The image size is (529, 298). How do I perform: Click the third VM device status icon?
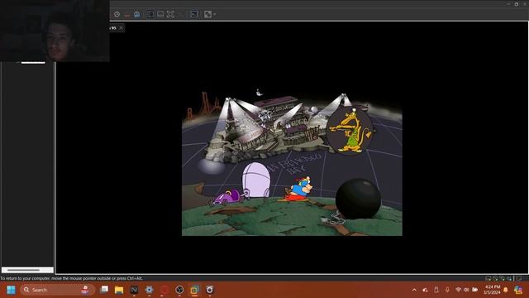(502, 278)
